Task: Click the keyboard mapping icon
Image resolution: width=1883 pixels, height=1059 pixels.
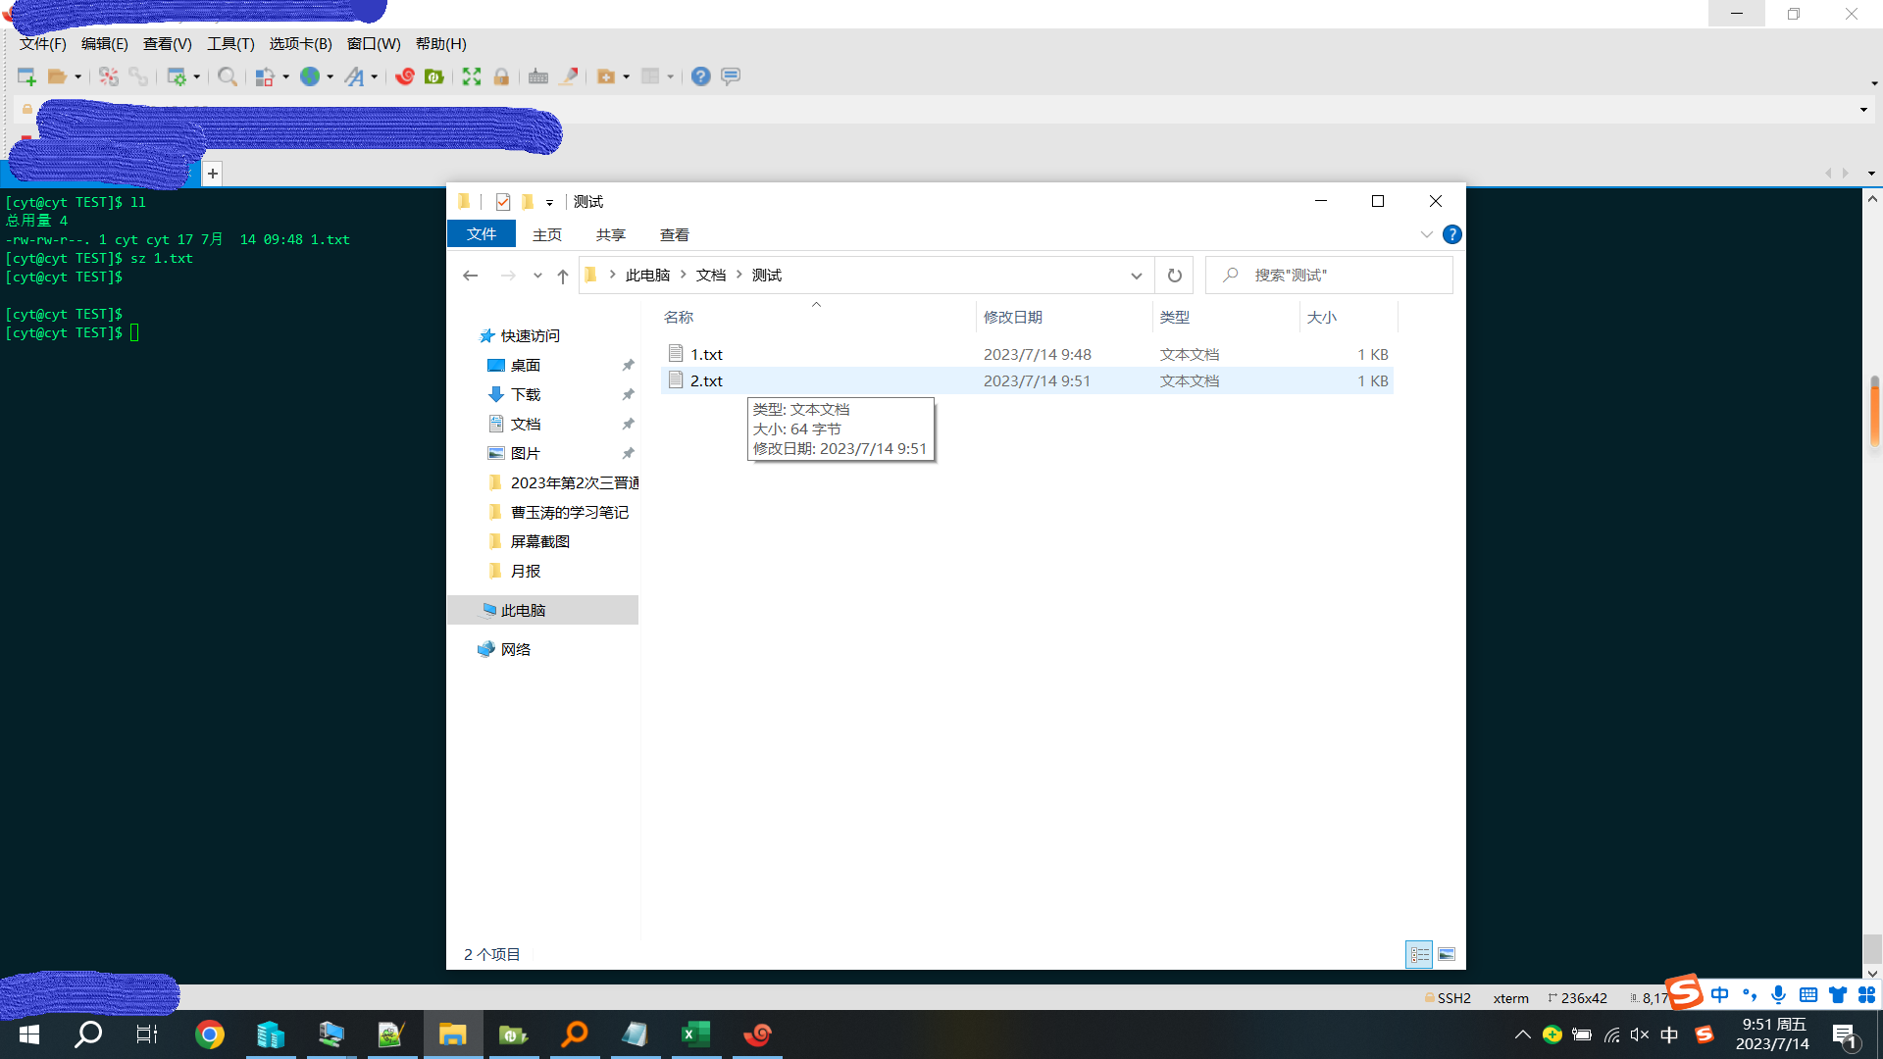Action: (x=538, y=76)
